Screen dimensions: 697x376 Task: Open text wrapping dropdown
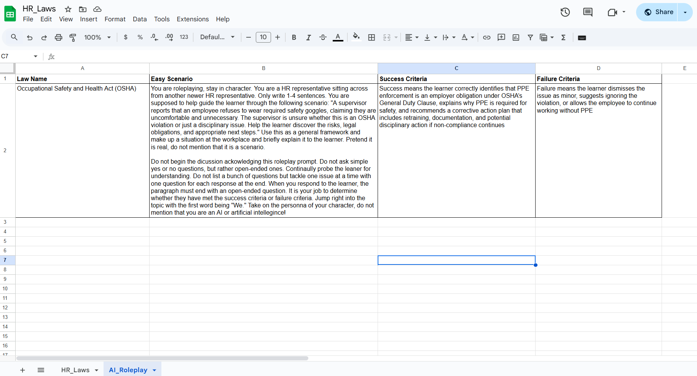point(449,37)
